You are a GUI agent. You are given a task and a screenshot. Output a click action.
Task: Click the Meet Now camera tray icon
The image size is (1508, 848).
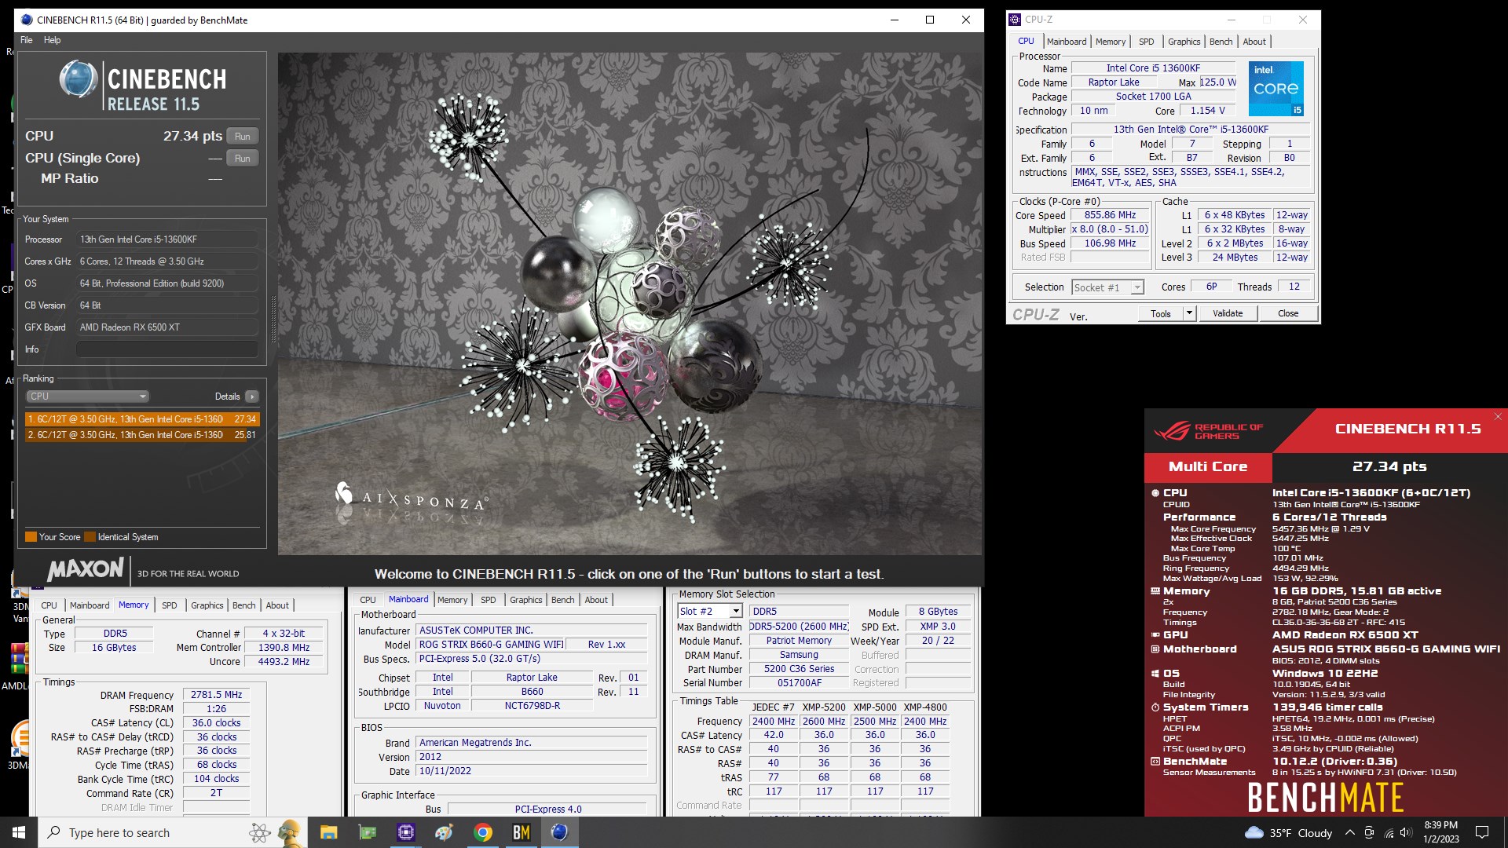(1369, 833)
